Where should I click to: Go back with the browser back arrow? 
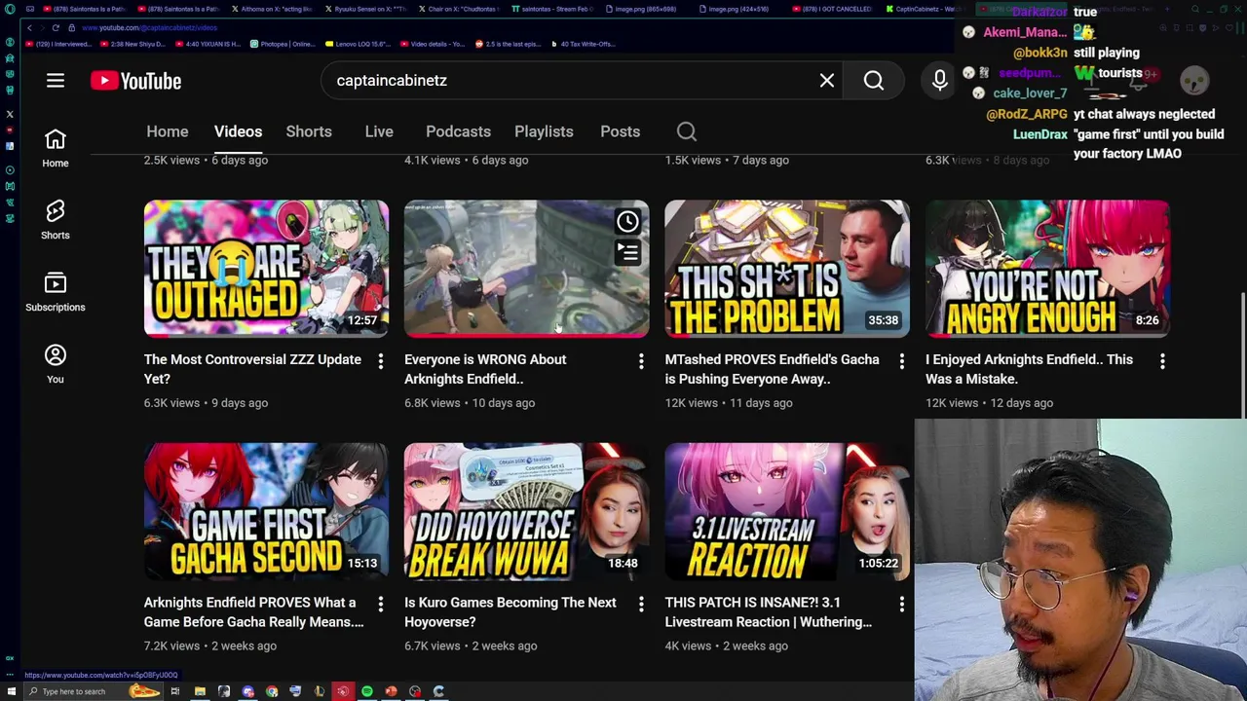pyautogui.click(x=29, y=27)
